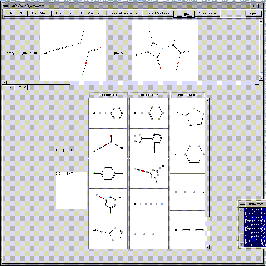Select the nitrile chain precursor in PRECURSOR2
This screenshot has width=266, height=266.
(x=149, y=204)
